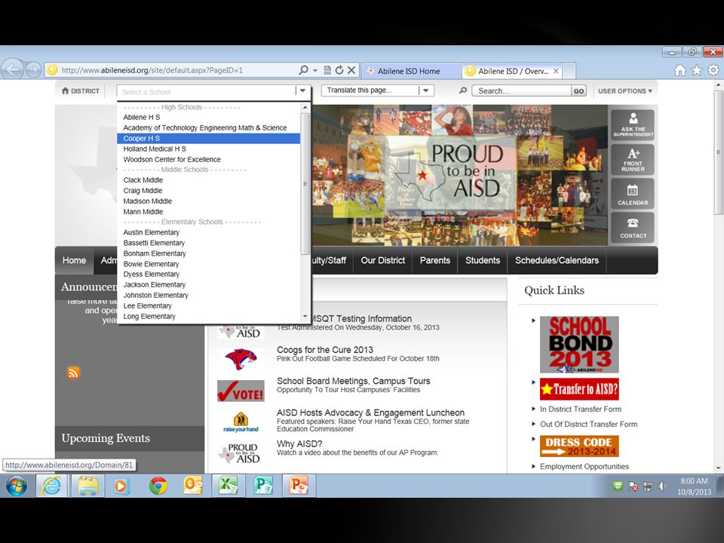Select Academy of Technology Engineering Math & Science
Viewport: 724px width, 543px height.
(205, 128)
